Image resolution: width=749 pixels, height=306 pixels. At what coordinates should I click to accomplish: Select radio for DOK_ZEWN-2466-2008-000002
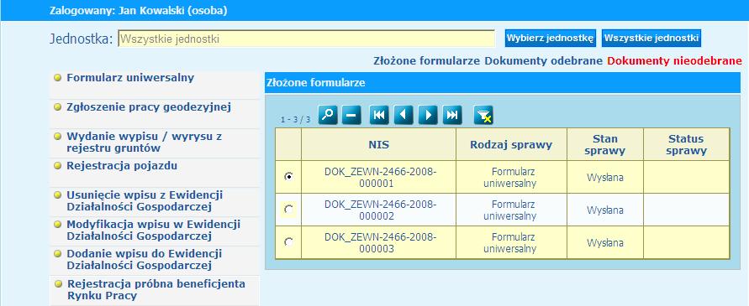coord(288,210)
